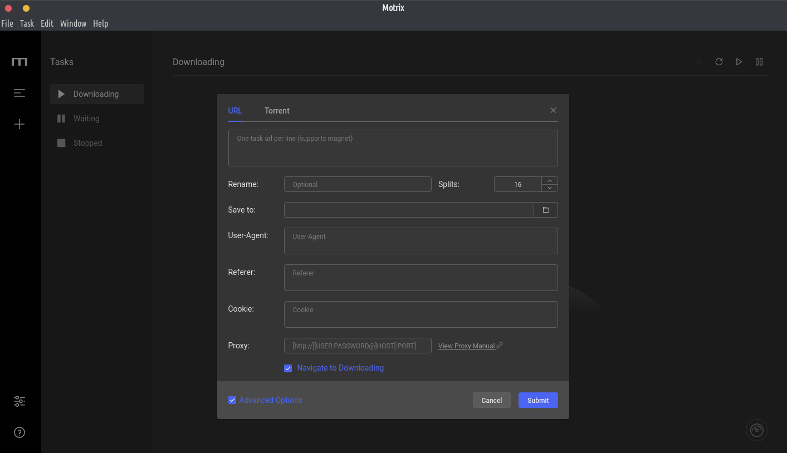The image size is (787, 453).
Task: Click the pause all tasks icon
Action: [x=759, y=62]
